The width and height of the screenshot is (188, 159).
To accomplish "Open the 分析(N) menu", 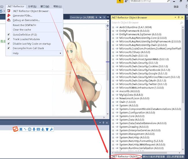I will click(32, 6).
